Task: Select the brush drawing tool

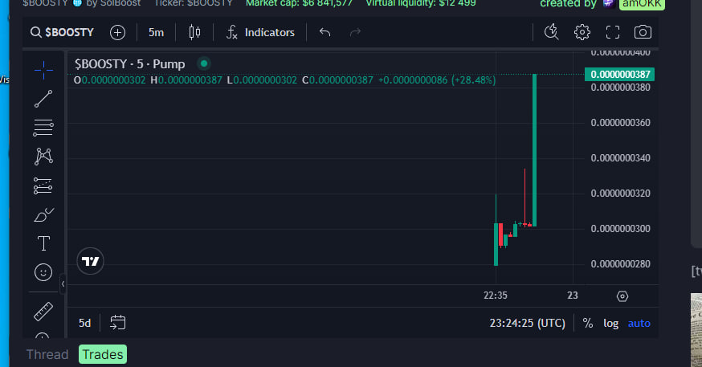Action: coord(43,215)
